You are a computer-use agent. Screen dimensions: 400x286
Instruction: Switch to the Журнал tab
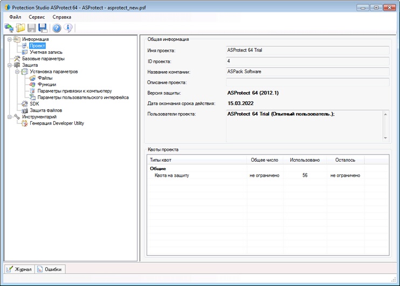coord(19,269)
